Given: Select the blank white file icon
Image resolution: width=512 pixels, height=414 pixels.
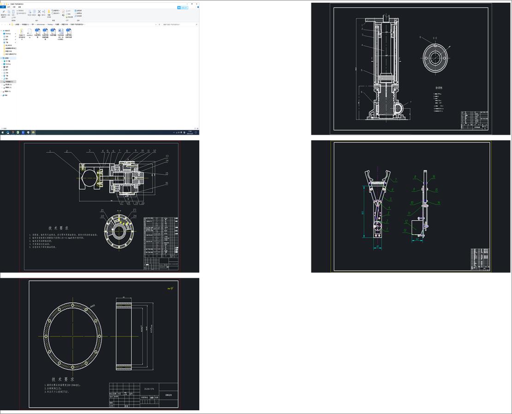Looking at the screenshot, I should tap(30, 31).
